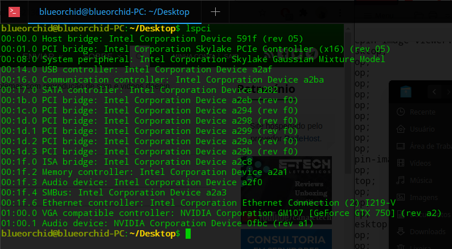The image size is (452, 249).
Task: Click the Vídeos film icon in file manager
Action: 401,163
